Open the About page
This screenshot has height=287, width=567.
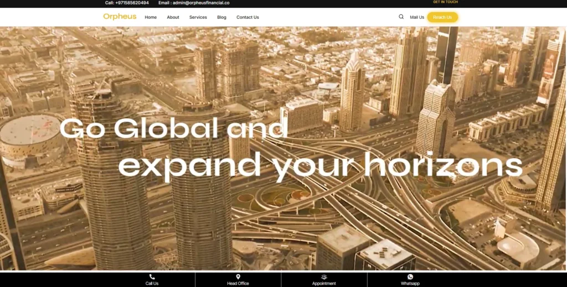coord(173,17)
